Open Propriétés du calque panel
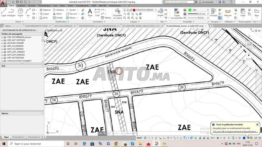Viewport: 262px width, 147px height. click(x=117, y=13)
